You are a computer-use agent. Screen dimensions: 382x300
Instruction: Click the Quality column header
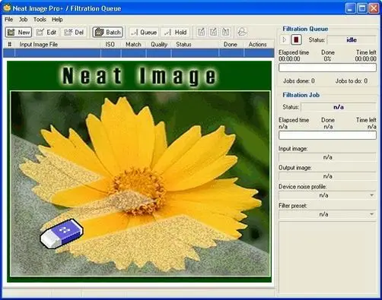pos(159,45)
